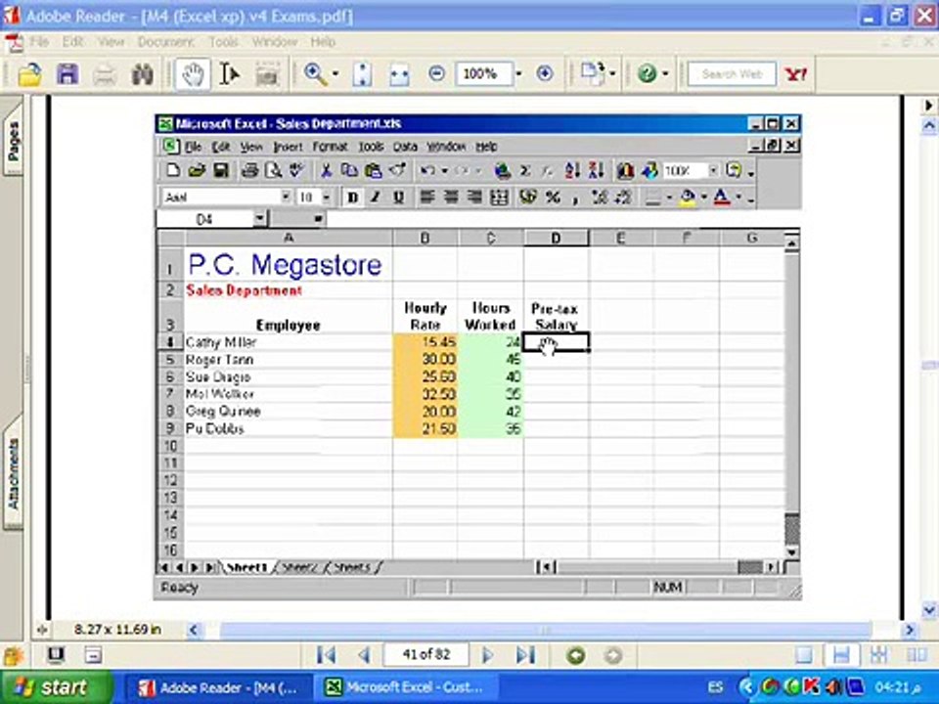This screenshot has width=939, height=704.
Task: Click the orange icon at bottom-left corner
Action: (13, 655)
